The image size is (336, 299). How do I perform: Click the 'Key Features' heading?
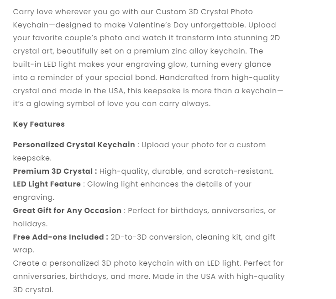(x=39, y=124)
